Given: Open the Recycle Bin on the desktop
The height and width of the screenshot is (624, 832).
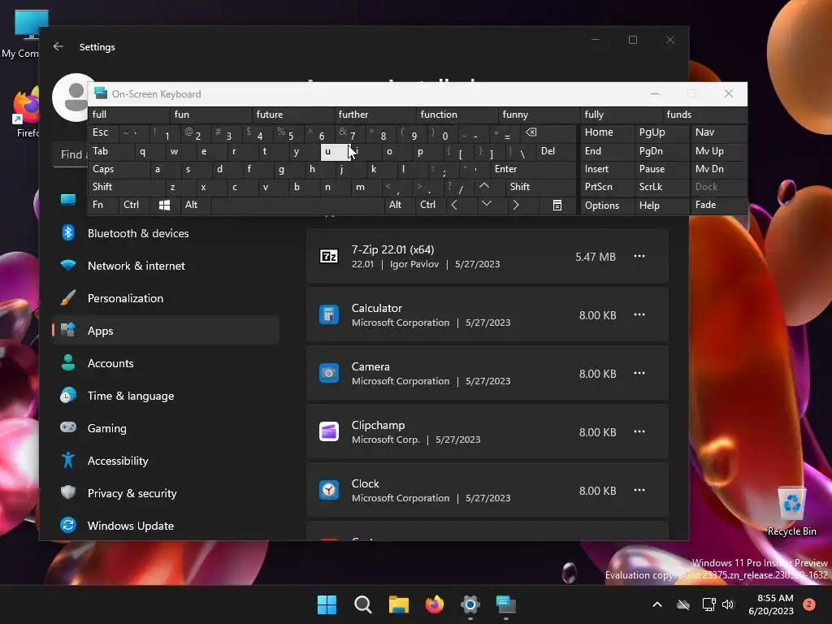Looking at the screenshot, I should [x=791, y=510].
